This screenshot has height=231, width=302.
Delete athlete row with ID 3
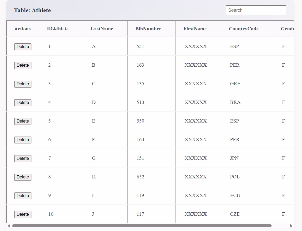[x=23, y=84]
